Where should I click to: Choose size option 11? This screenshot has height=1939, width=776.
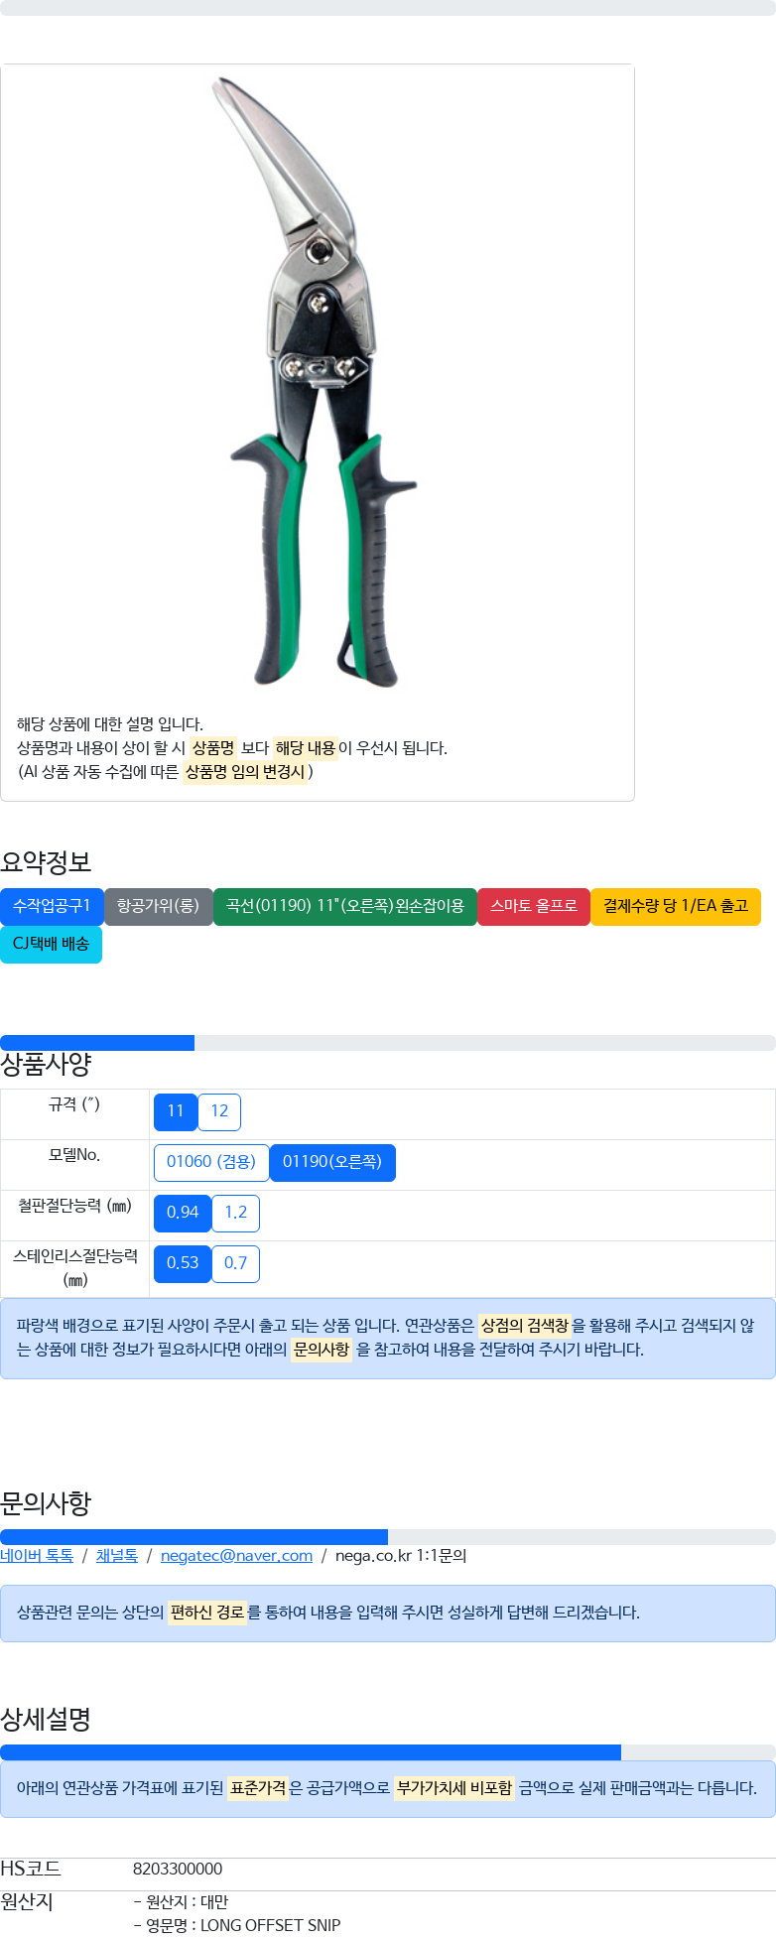pyautogui.click(x=176, y=1111)
